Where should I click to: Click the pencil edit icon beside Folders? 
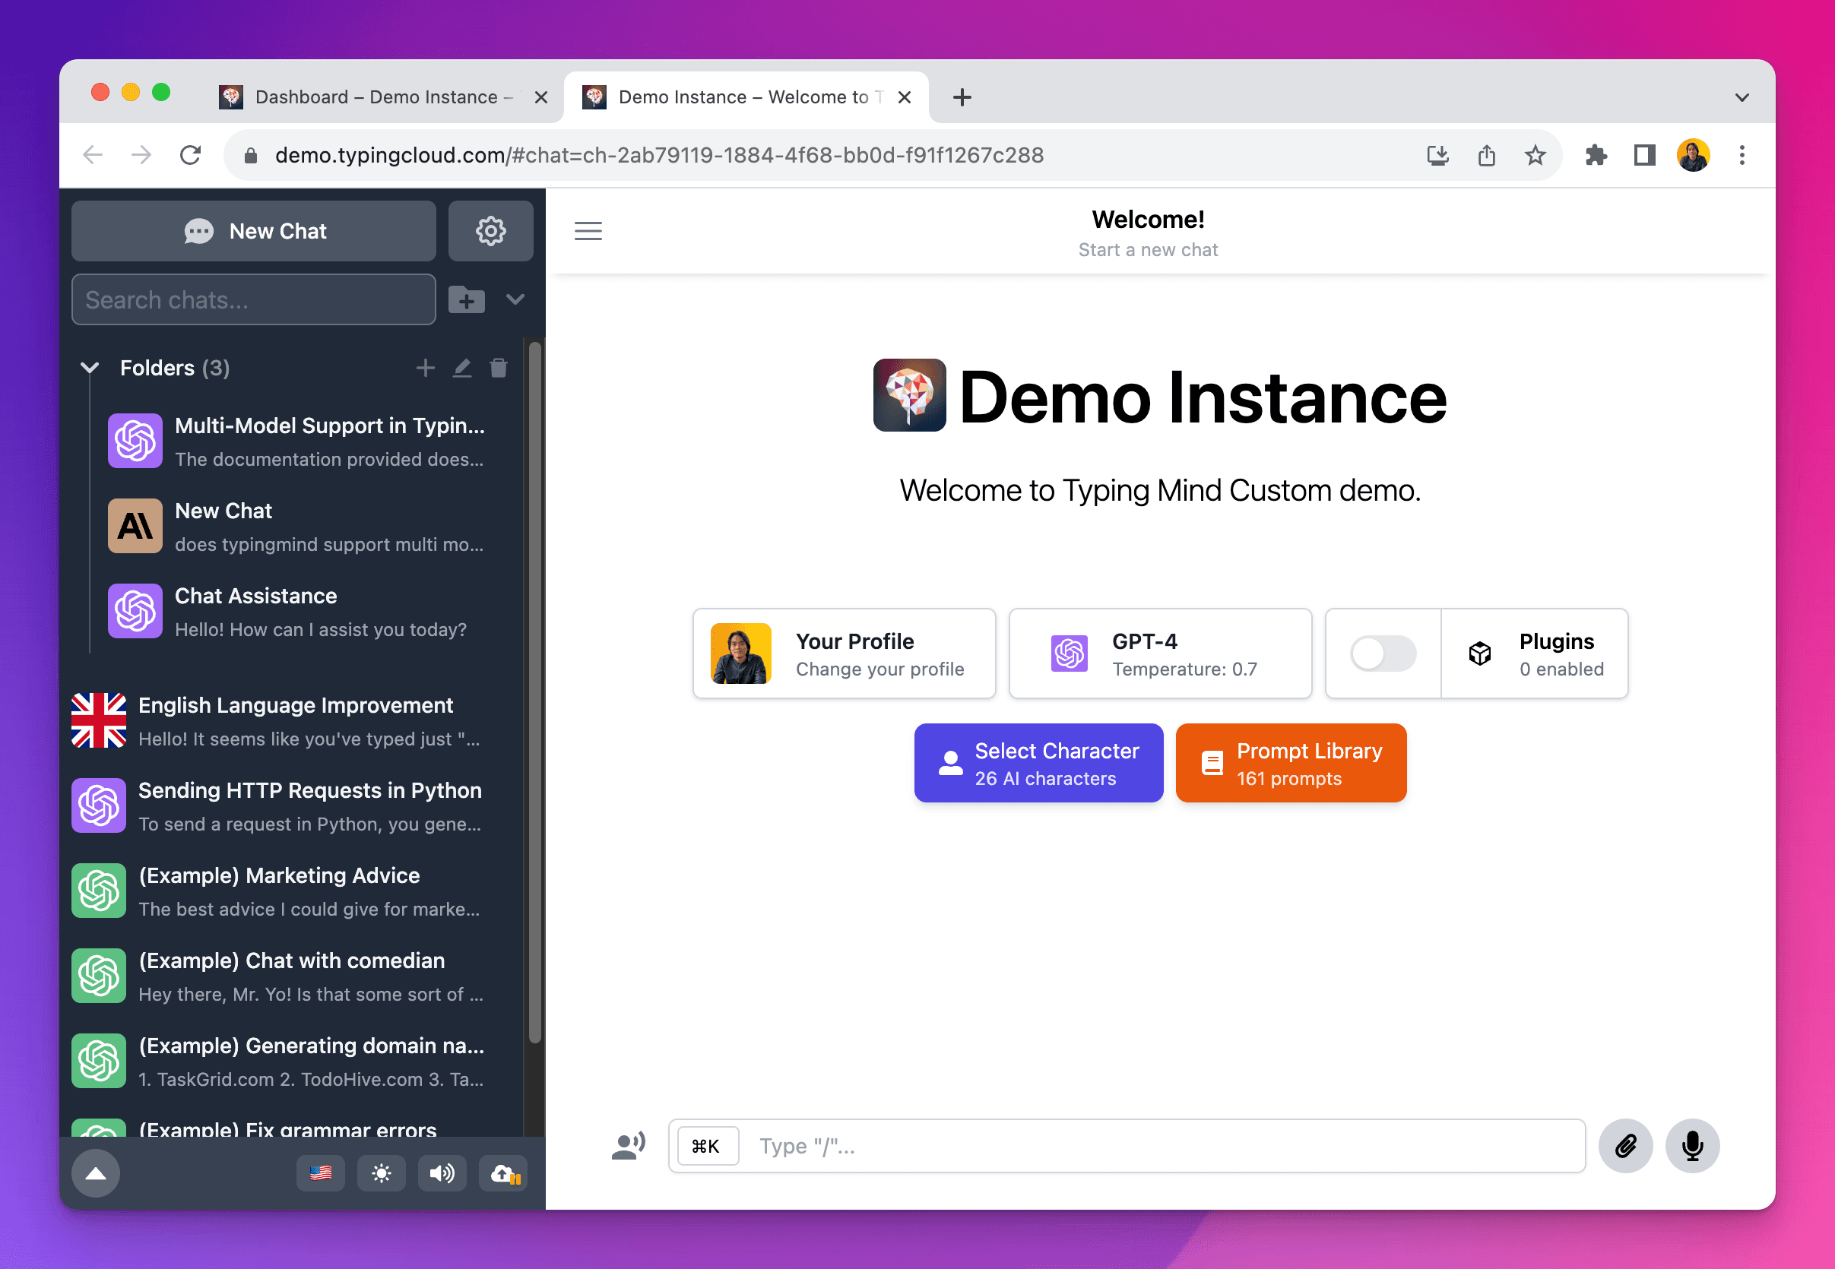click(462, 367)
